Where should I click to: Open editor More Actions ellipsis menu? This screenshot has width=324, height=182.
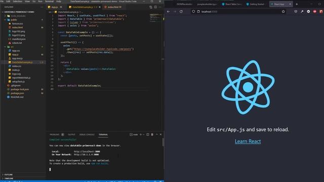160,7
